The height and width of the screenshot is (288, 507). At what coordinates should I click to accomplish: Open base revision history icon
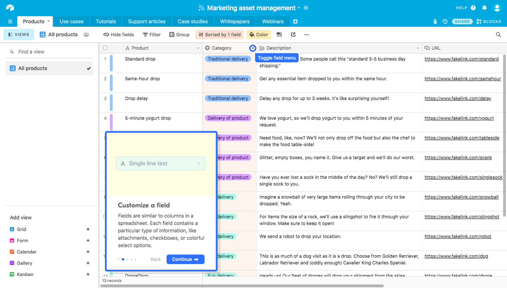tap(445, 22)
